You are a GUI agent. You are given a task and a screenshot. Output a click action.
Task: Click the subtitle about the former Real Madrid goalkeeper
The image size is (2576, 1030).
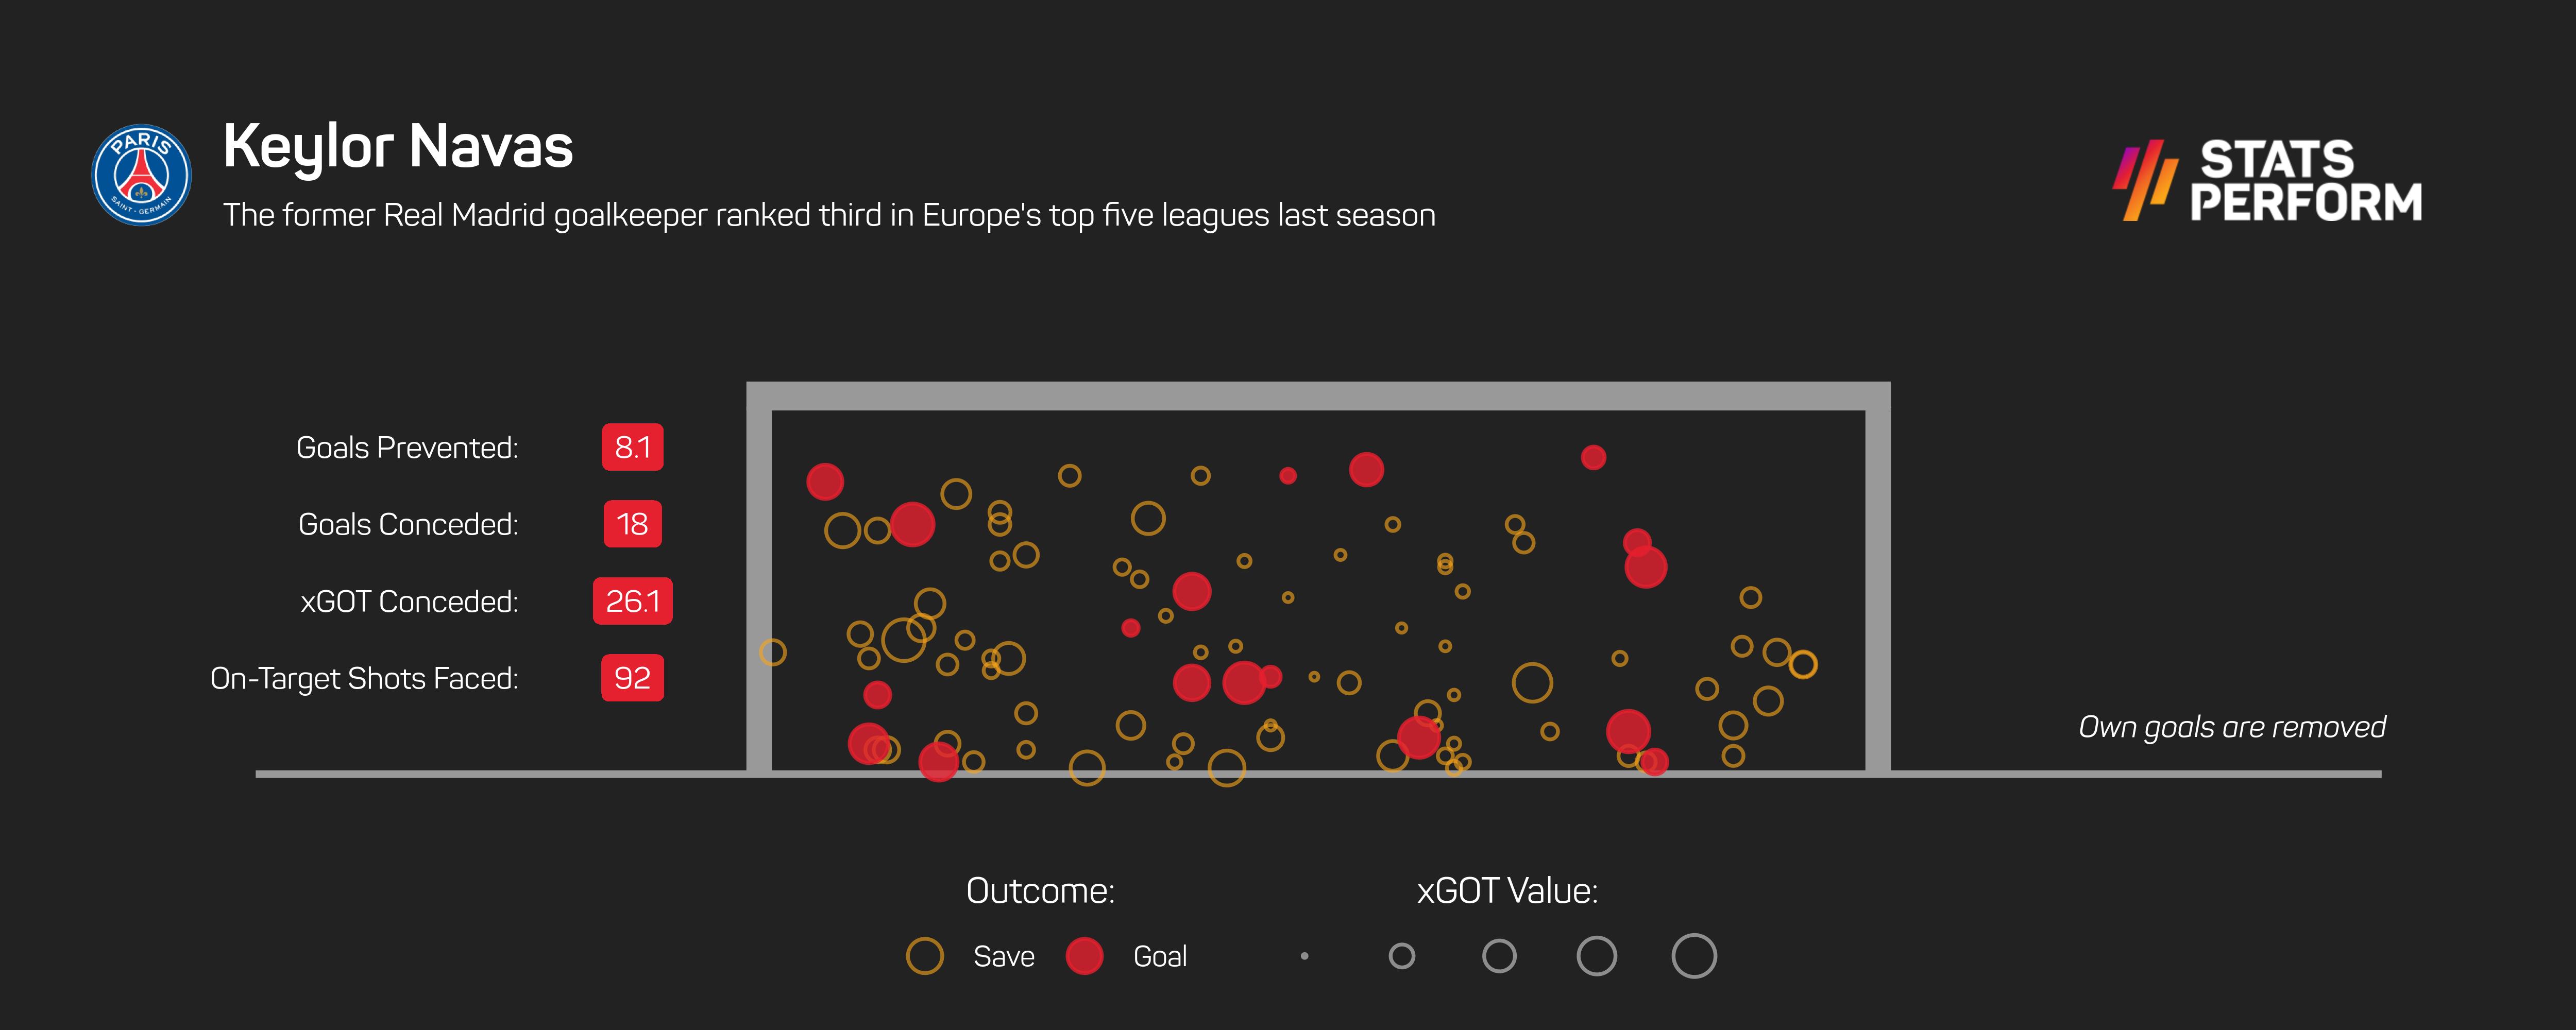(828, 216)
